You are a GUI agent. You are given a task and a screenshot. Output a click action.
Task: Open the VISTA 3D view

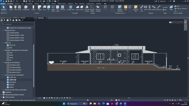pos(12,45)
